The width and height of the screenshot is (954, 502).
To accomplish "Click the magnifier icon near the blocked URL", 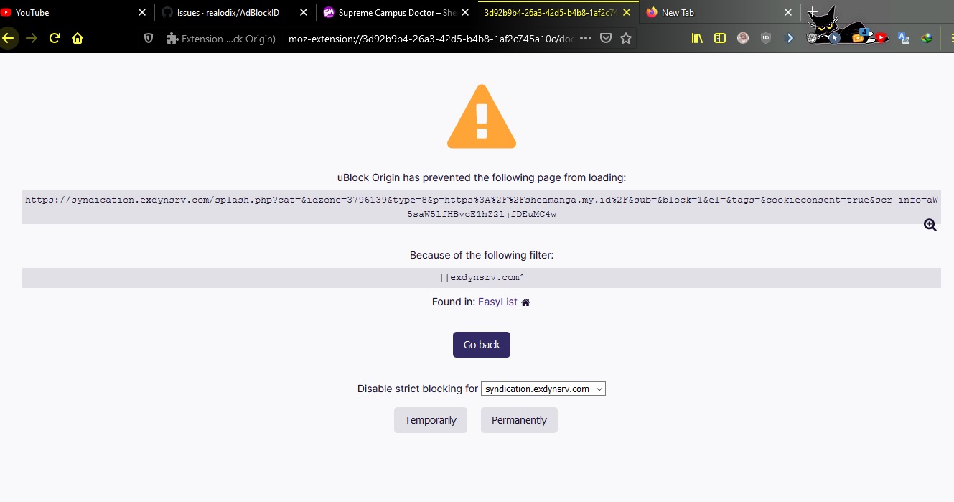I will [930, 225].
